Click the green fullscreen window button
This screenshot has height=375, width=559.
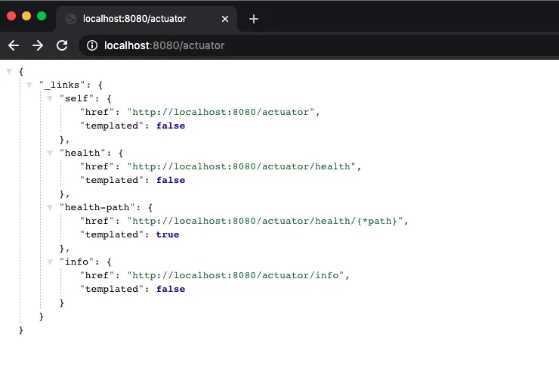[x=42, y=16]
